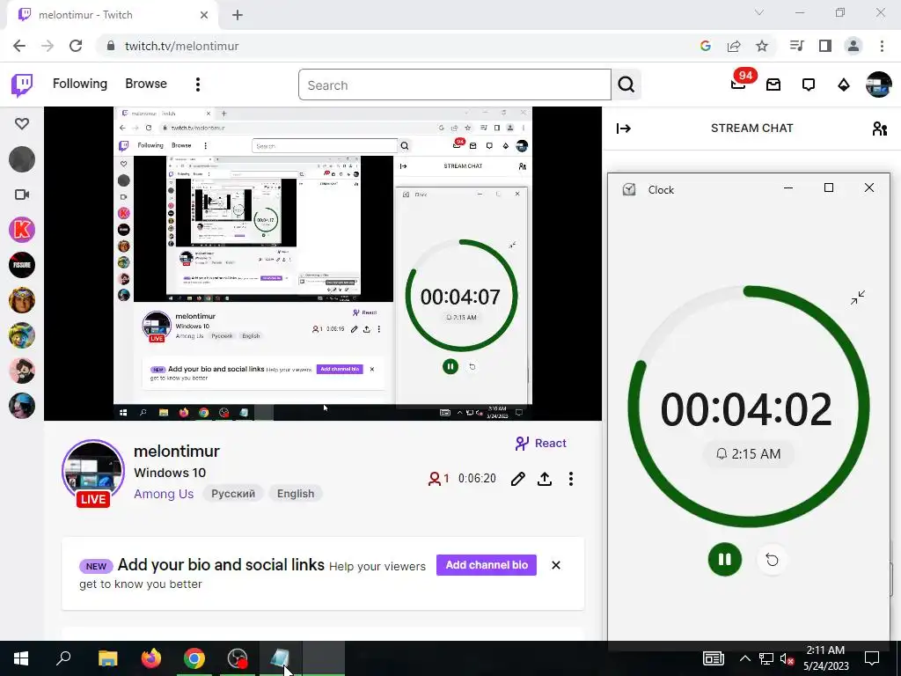The width and height of the screenshot is (901, 676).
Task: Open File Explorer from the taskbar
Action: 107,658
